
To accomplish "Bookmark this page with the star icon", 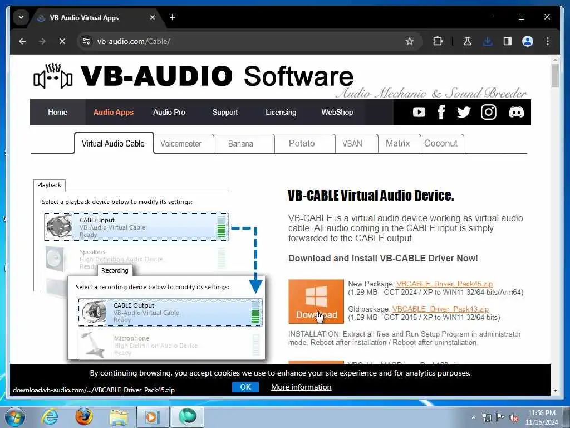I will point(409,41).
